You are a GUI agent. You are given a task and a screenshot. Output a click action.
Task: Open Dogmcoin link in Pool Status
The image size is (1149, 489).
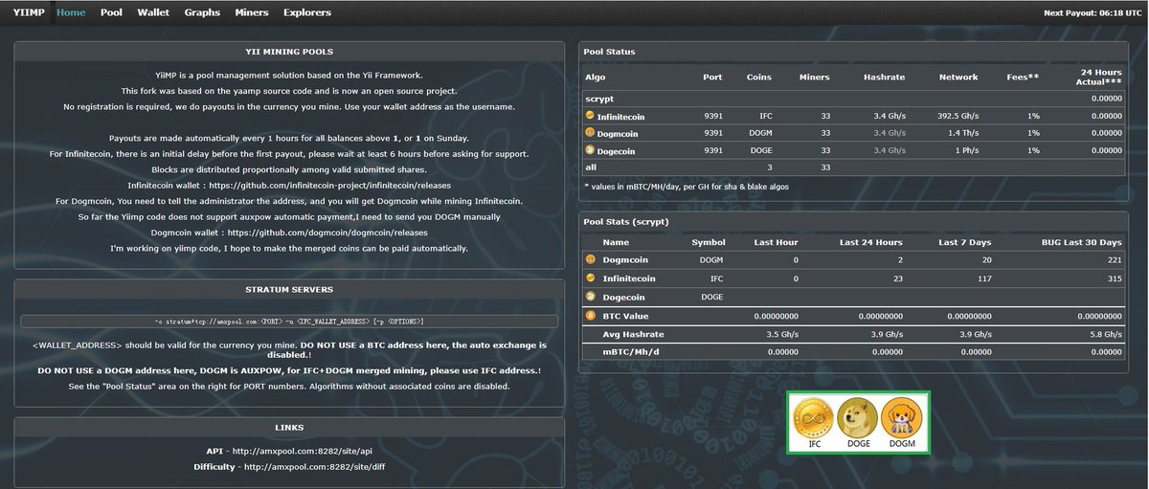pyautogui.click(x=620, y=133)
